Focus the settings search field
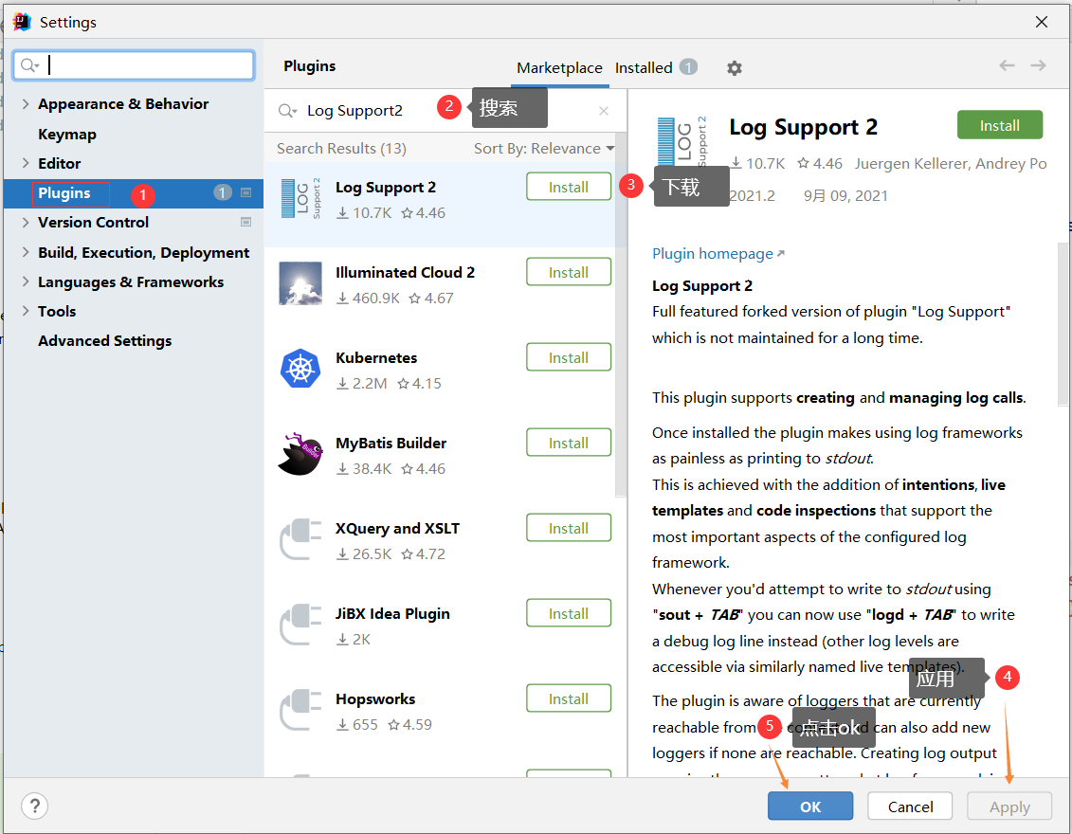 pos(134,65)
